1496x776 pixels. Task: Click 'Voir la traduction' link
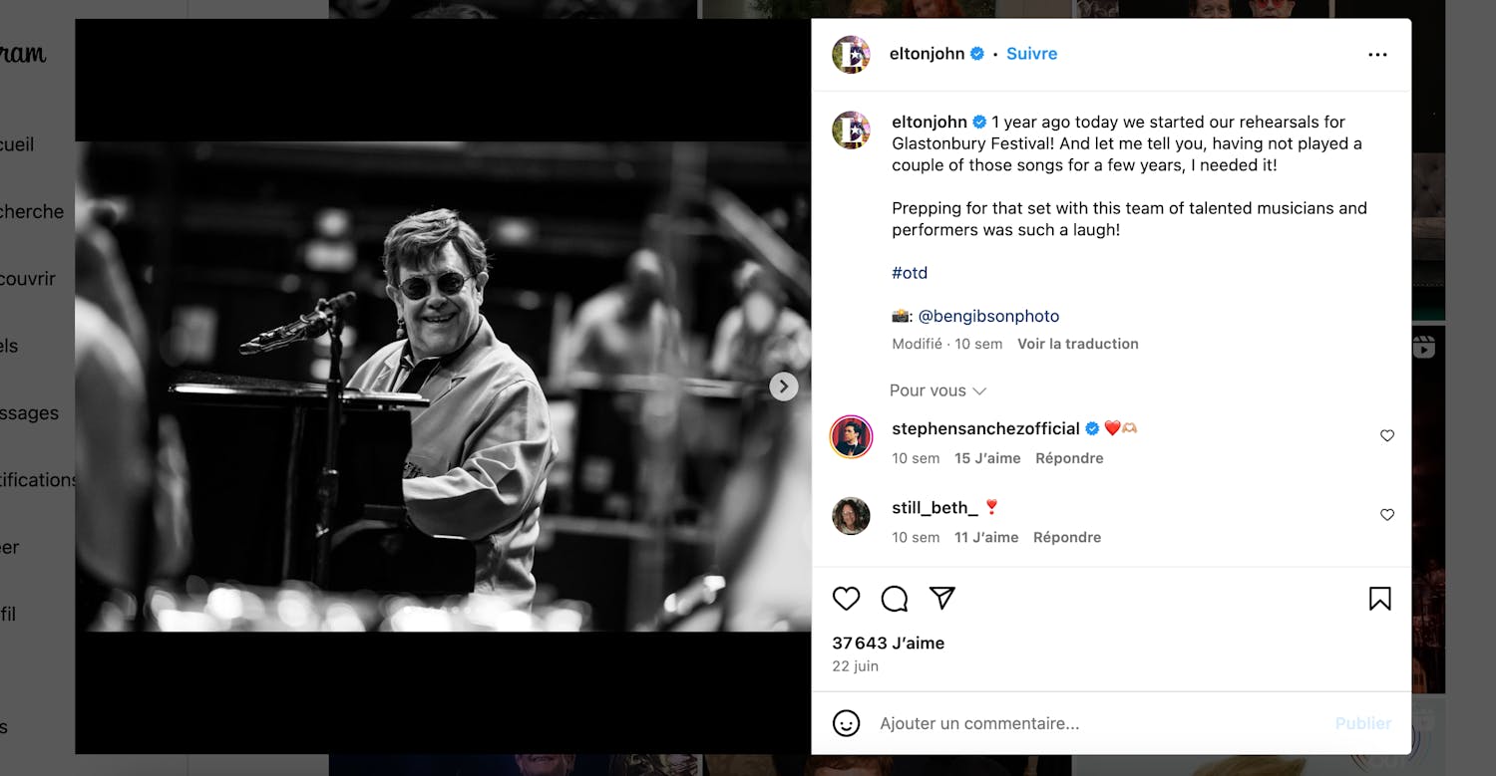(1077, 344)
